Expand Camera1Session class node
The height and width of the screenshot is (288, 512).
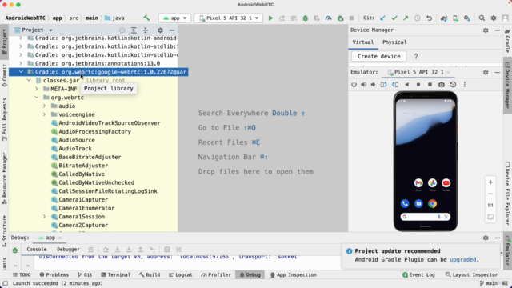[x=45, y=217]
